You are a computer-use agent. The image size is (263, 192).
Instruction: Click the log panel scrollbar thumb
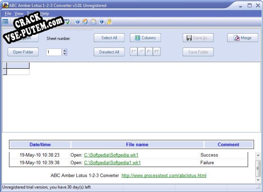coord(258,168)
